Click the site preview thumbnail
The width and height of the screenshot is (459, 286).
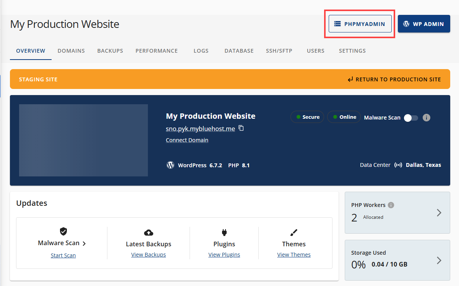click(83, 140)
